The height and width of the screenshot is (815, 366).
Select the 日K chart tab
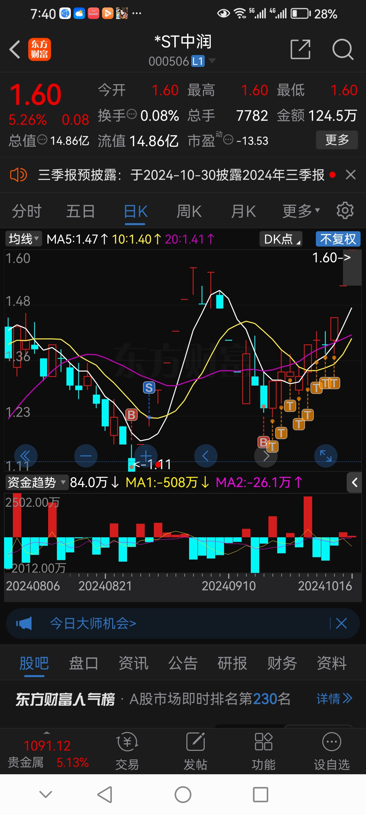135,211
